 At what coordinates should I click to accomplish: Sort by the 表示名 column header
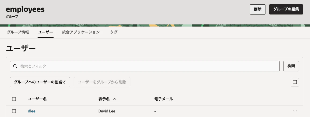[x=104, y=99]
